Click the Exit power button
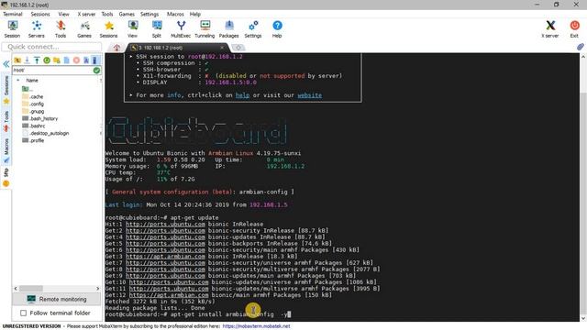Screen dimensions: 587x330 pos(574,29)
